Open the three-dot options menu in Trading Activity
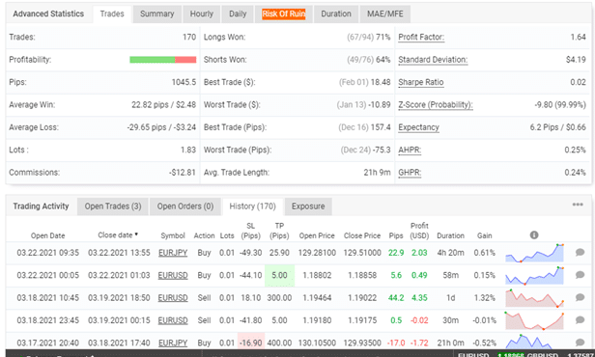This screenshot has width=595, height=357. [578, 205]
